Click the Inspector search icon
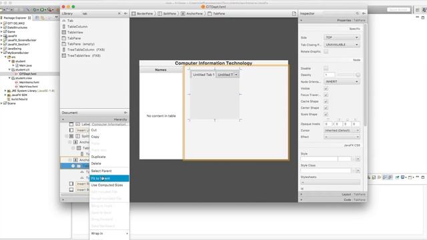Viewport: 427px width, 240px height. coord(357,13)
